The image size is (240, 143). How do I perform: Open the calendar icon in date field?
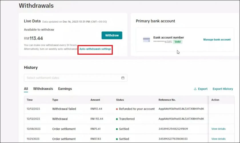(x=123, y=78)
